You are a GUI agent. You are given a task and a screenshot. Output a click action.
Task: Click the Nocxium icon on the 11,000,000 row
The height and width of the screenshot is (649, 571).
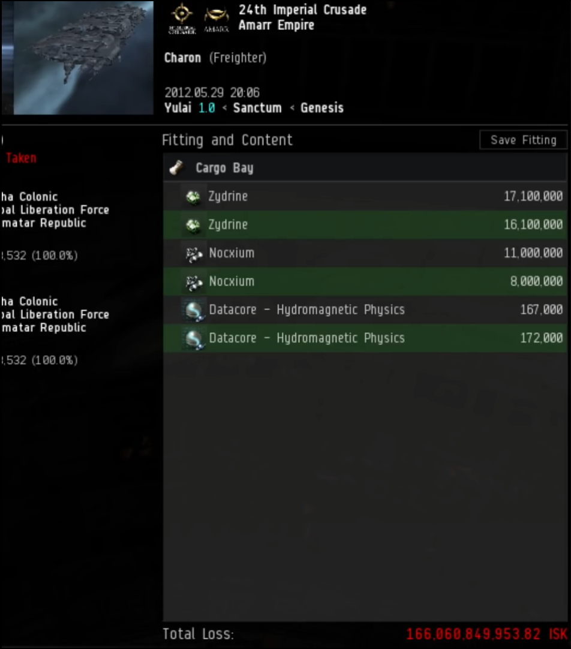click(x=194, y=253)
